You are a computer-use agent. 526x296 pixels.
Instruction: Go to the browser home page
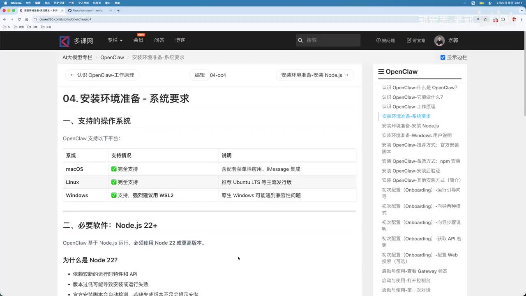(27, 19)
